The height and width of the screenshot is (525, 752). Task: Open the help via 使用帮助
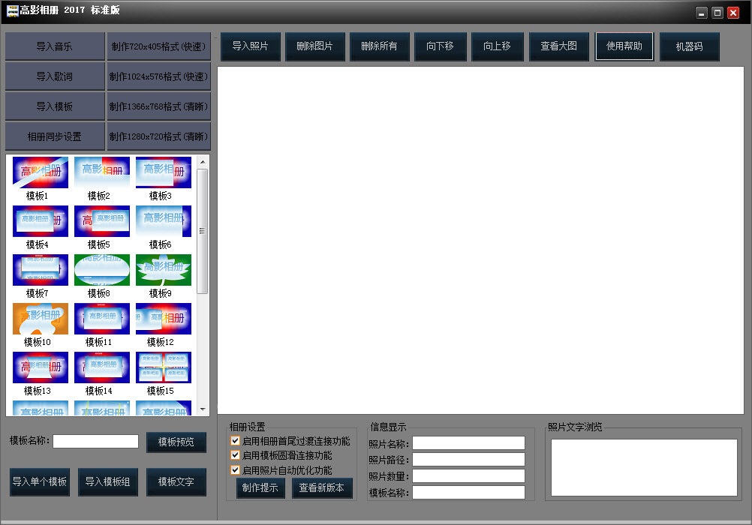(x=624, y=46)
